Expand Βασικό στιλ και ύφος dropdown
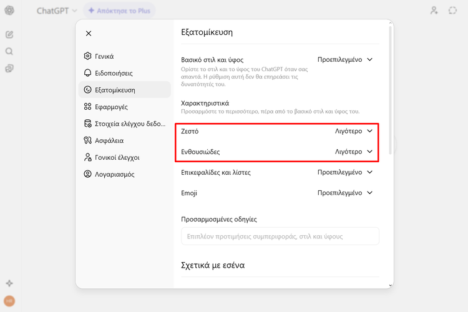Image resolution: width=468 pixels, height=312 pixels. [345, 60]
